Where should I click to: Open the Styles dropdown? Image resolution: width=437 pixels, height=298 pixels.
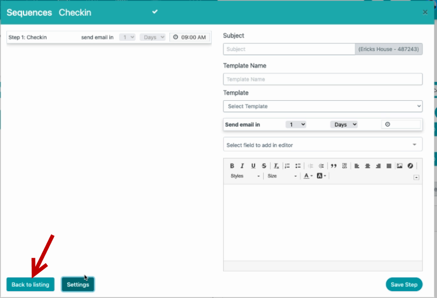tap(245, 176)
